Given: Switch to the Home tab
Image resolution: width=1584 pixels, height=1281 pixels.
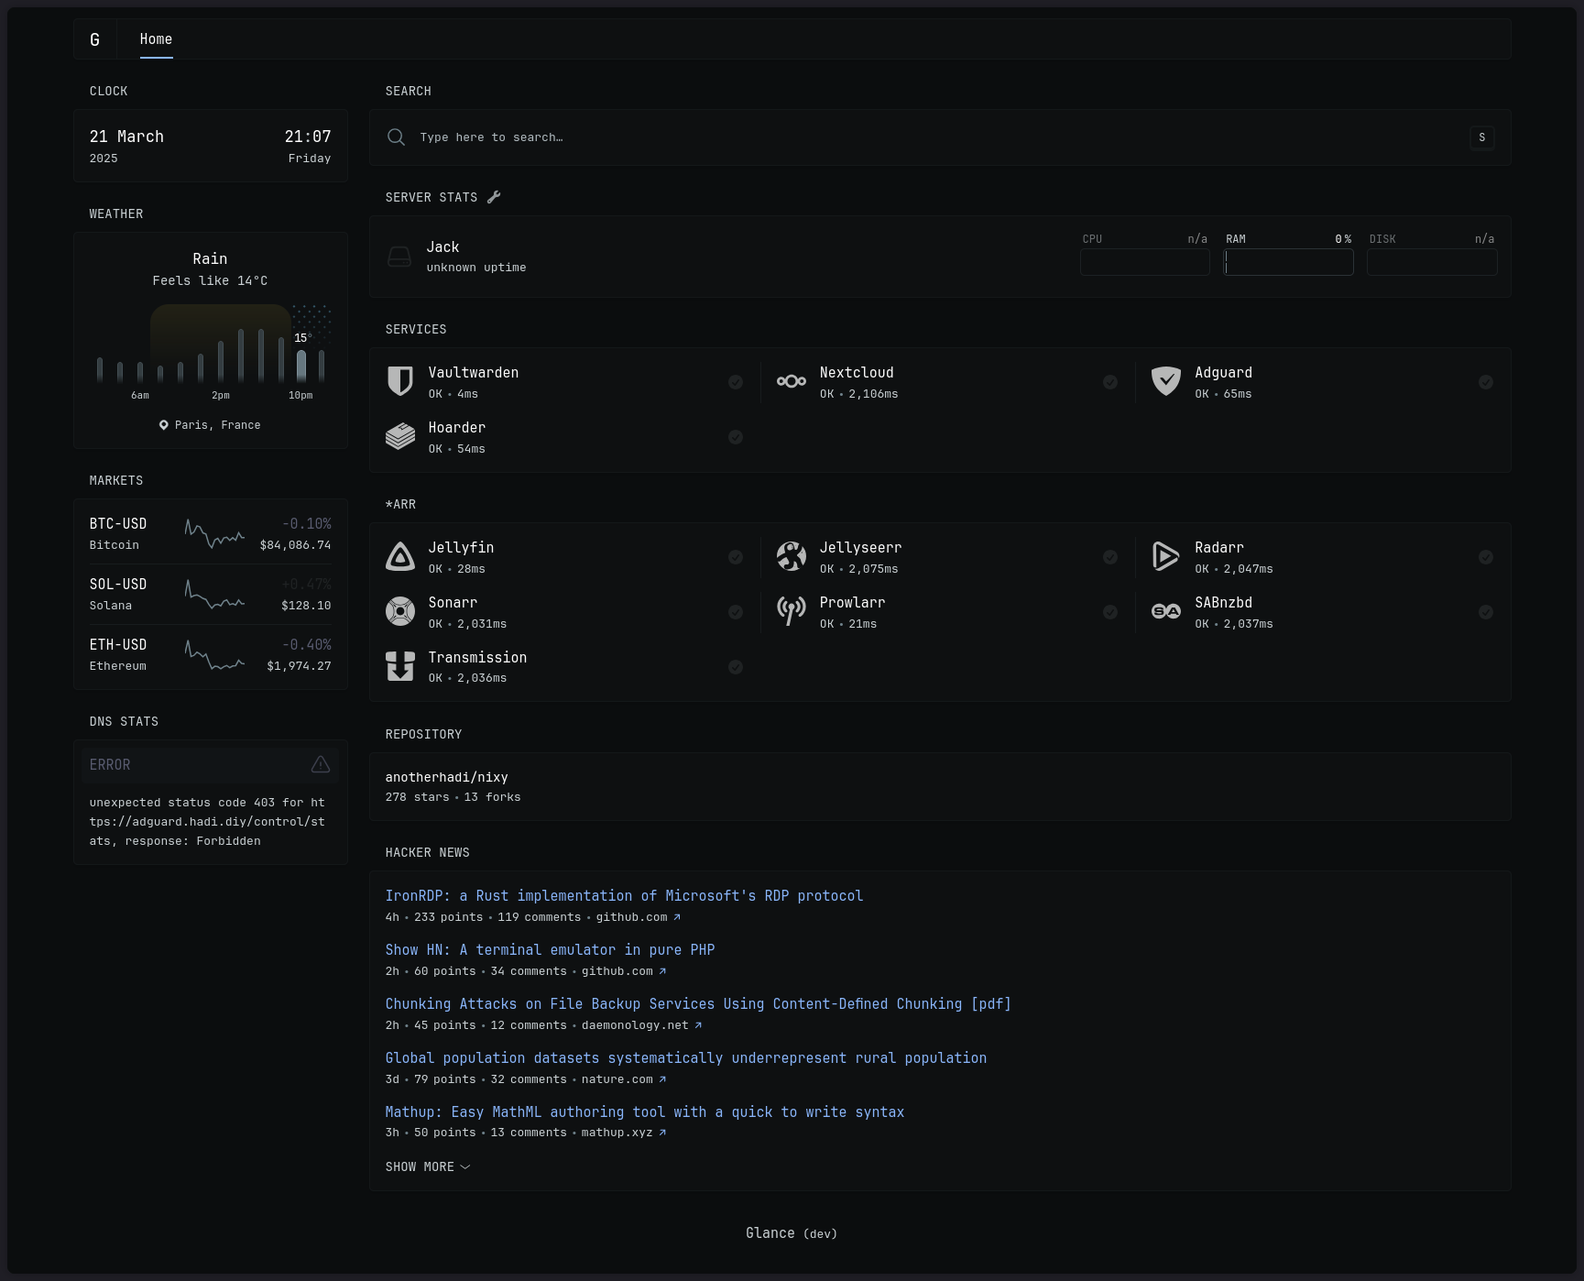Looking at the screenshot, I should 156,38.
